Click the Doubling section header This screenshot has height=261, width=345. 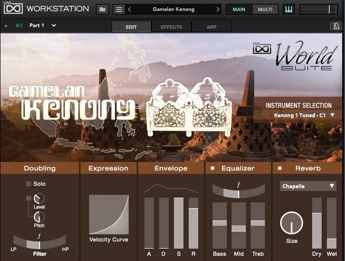[x=40, y=168]
